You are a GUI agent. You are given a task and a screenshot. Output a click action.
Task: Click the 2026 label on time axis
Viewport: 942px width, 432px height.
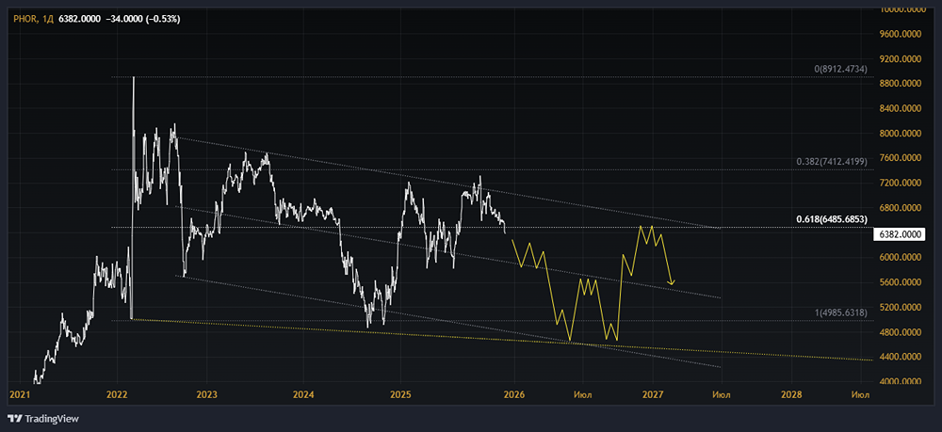tap(515, 394)
